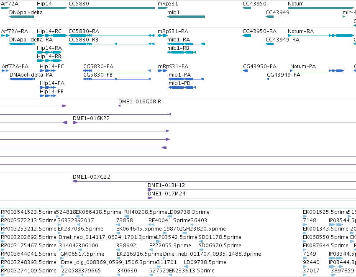Select the mRpS31 gene label
Screen dimensions: 356x277
tap(168, 4)
